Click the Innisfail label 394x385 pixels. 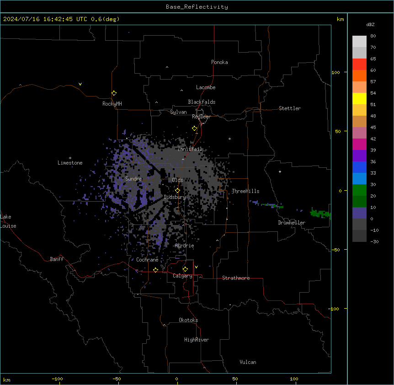(x=190, y=149)
